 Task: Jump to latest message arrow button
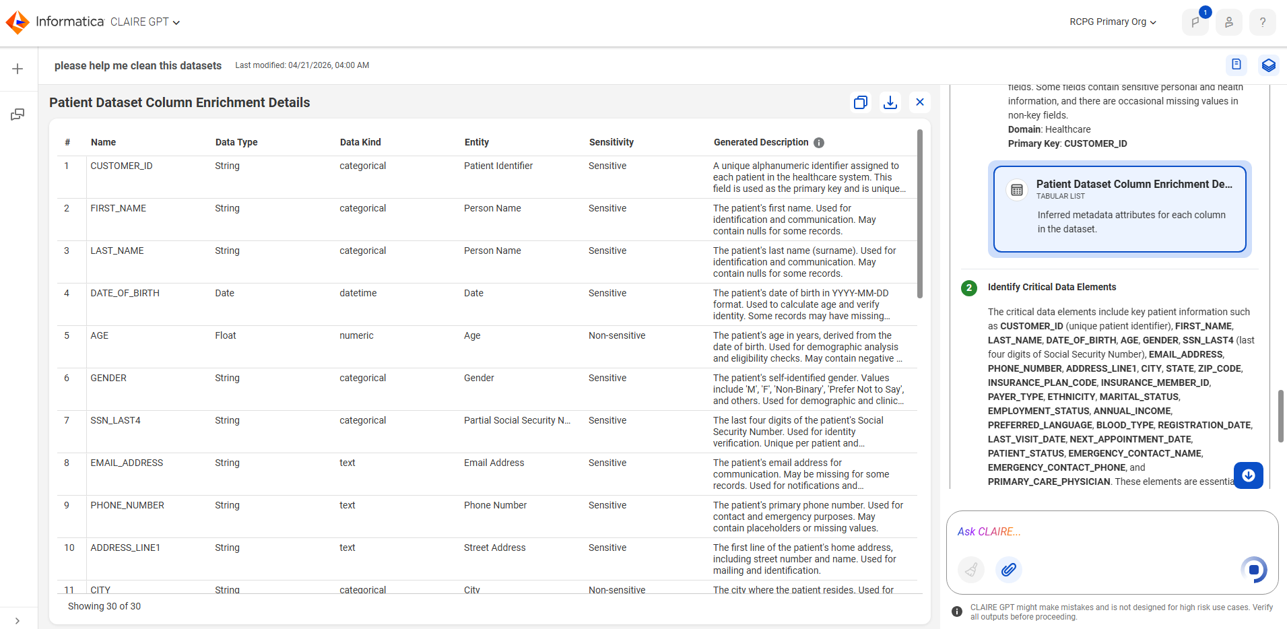[x=1249, y=475]
